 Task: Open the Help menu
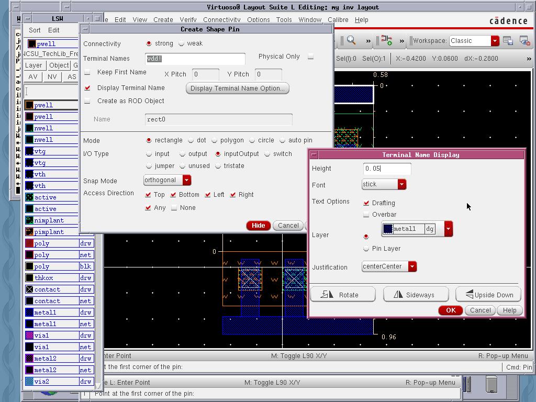361,20
